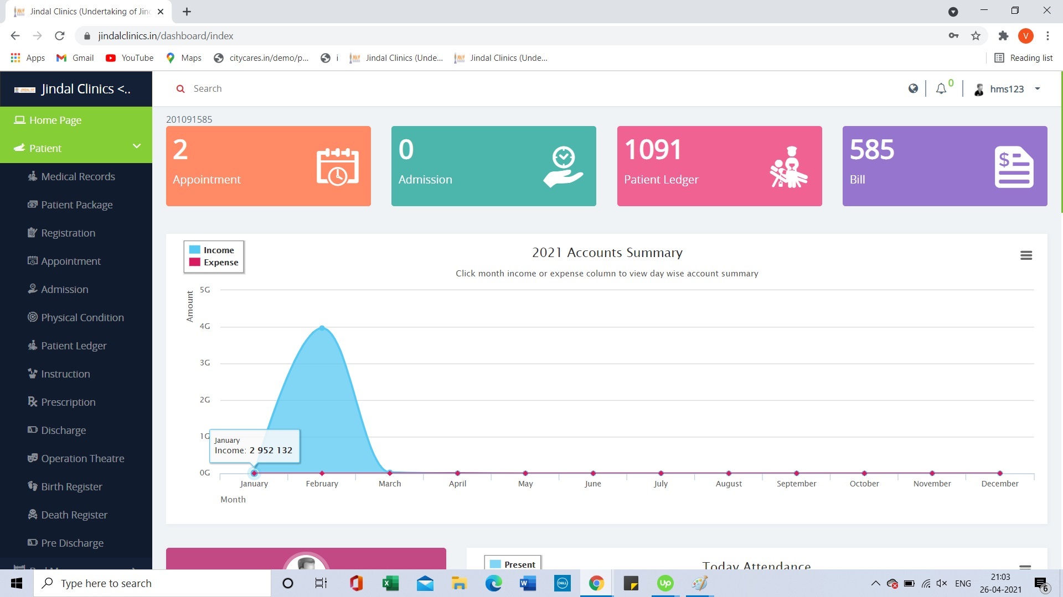Toggle Income series in chart legend
Image resolution: width=1063 pixels, height=597 pixels.
218,250
